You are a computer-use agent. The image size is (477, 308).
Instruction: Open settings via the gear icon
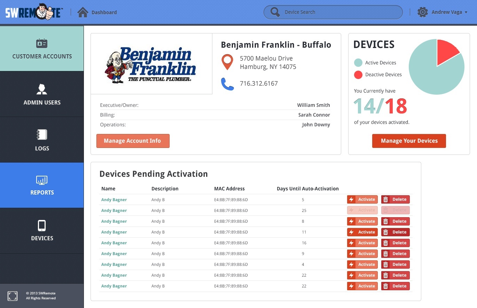422,12
